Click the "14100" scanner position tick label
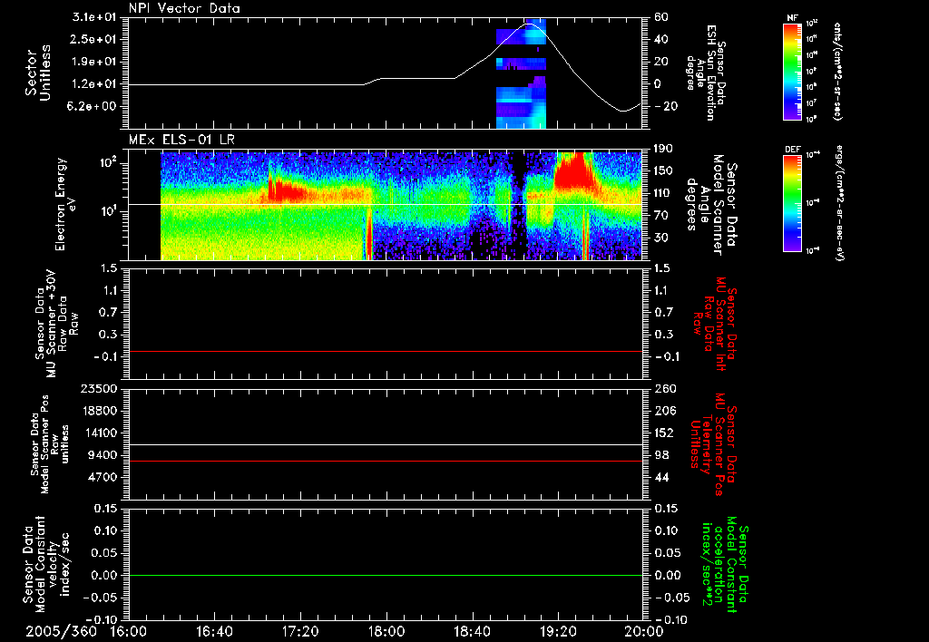The width and height of the screenshot is (929, 642). click(100, 433)
